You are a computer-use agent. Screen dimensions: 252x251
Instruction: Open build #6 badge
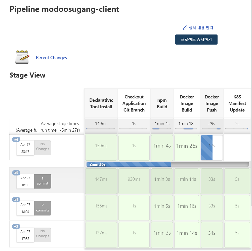pyautogui.click(x=16, y=139)
